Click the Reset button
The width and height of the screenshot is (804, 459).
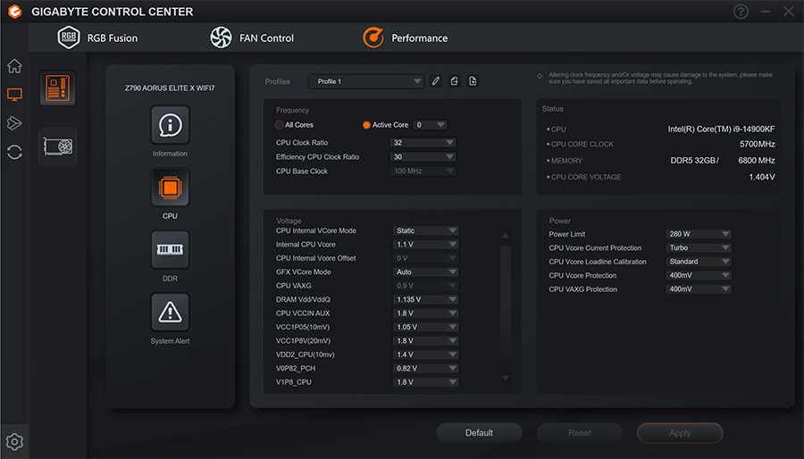pyautogui.click(x=580, y=433)
